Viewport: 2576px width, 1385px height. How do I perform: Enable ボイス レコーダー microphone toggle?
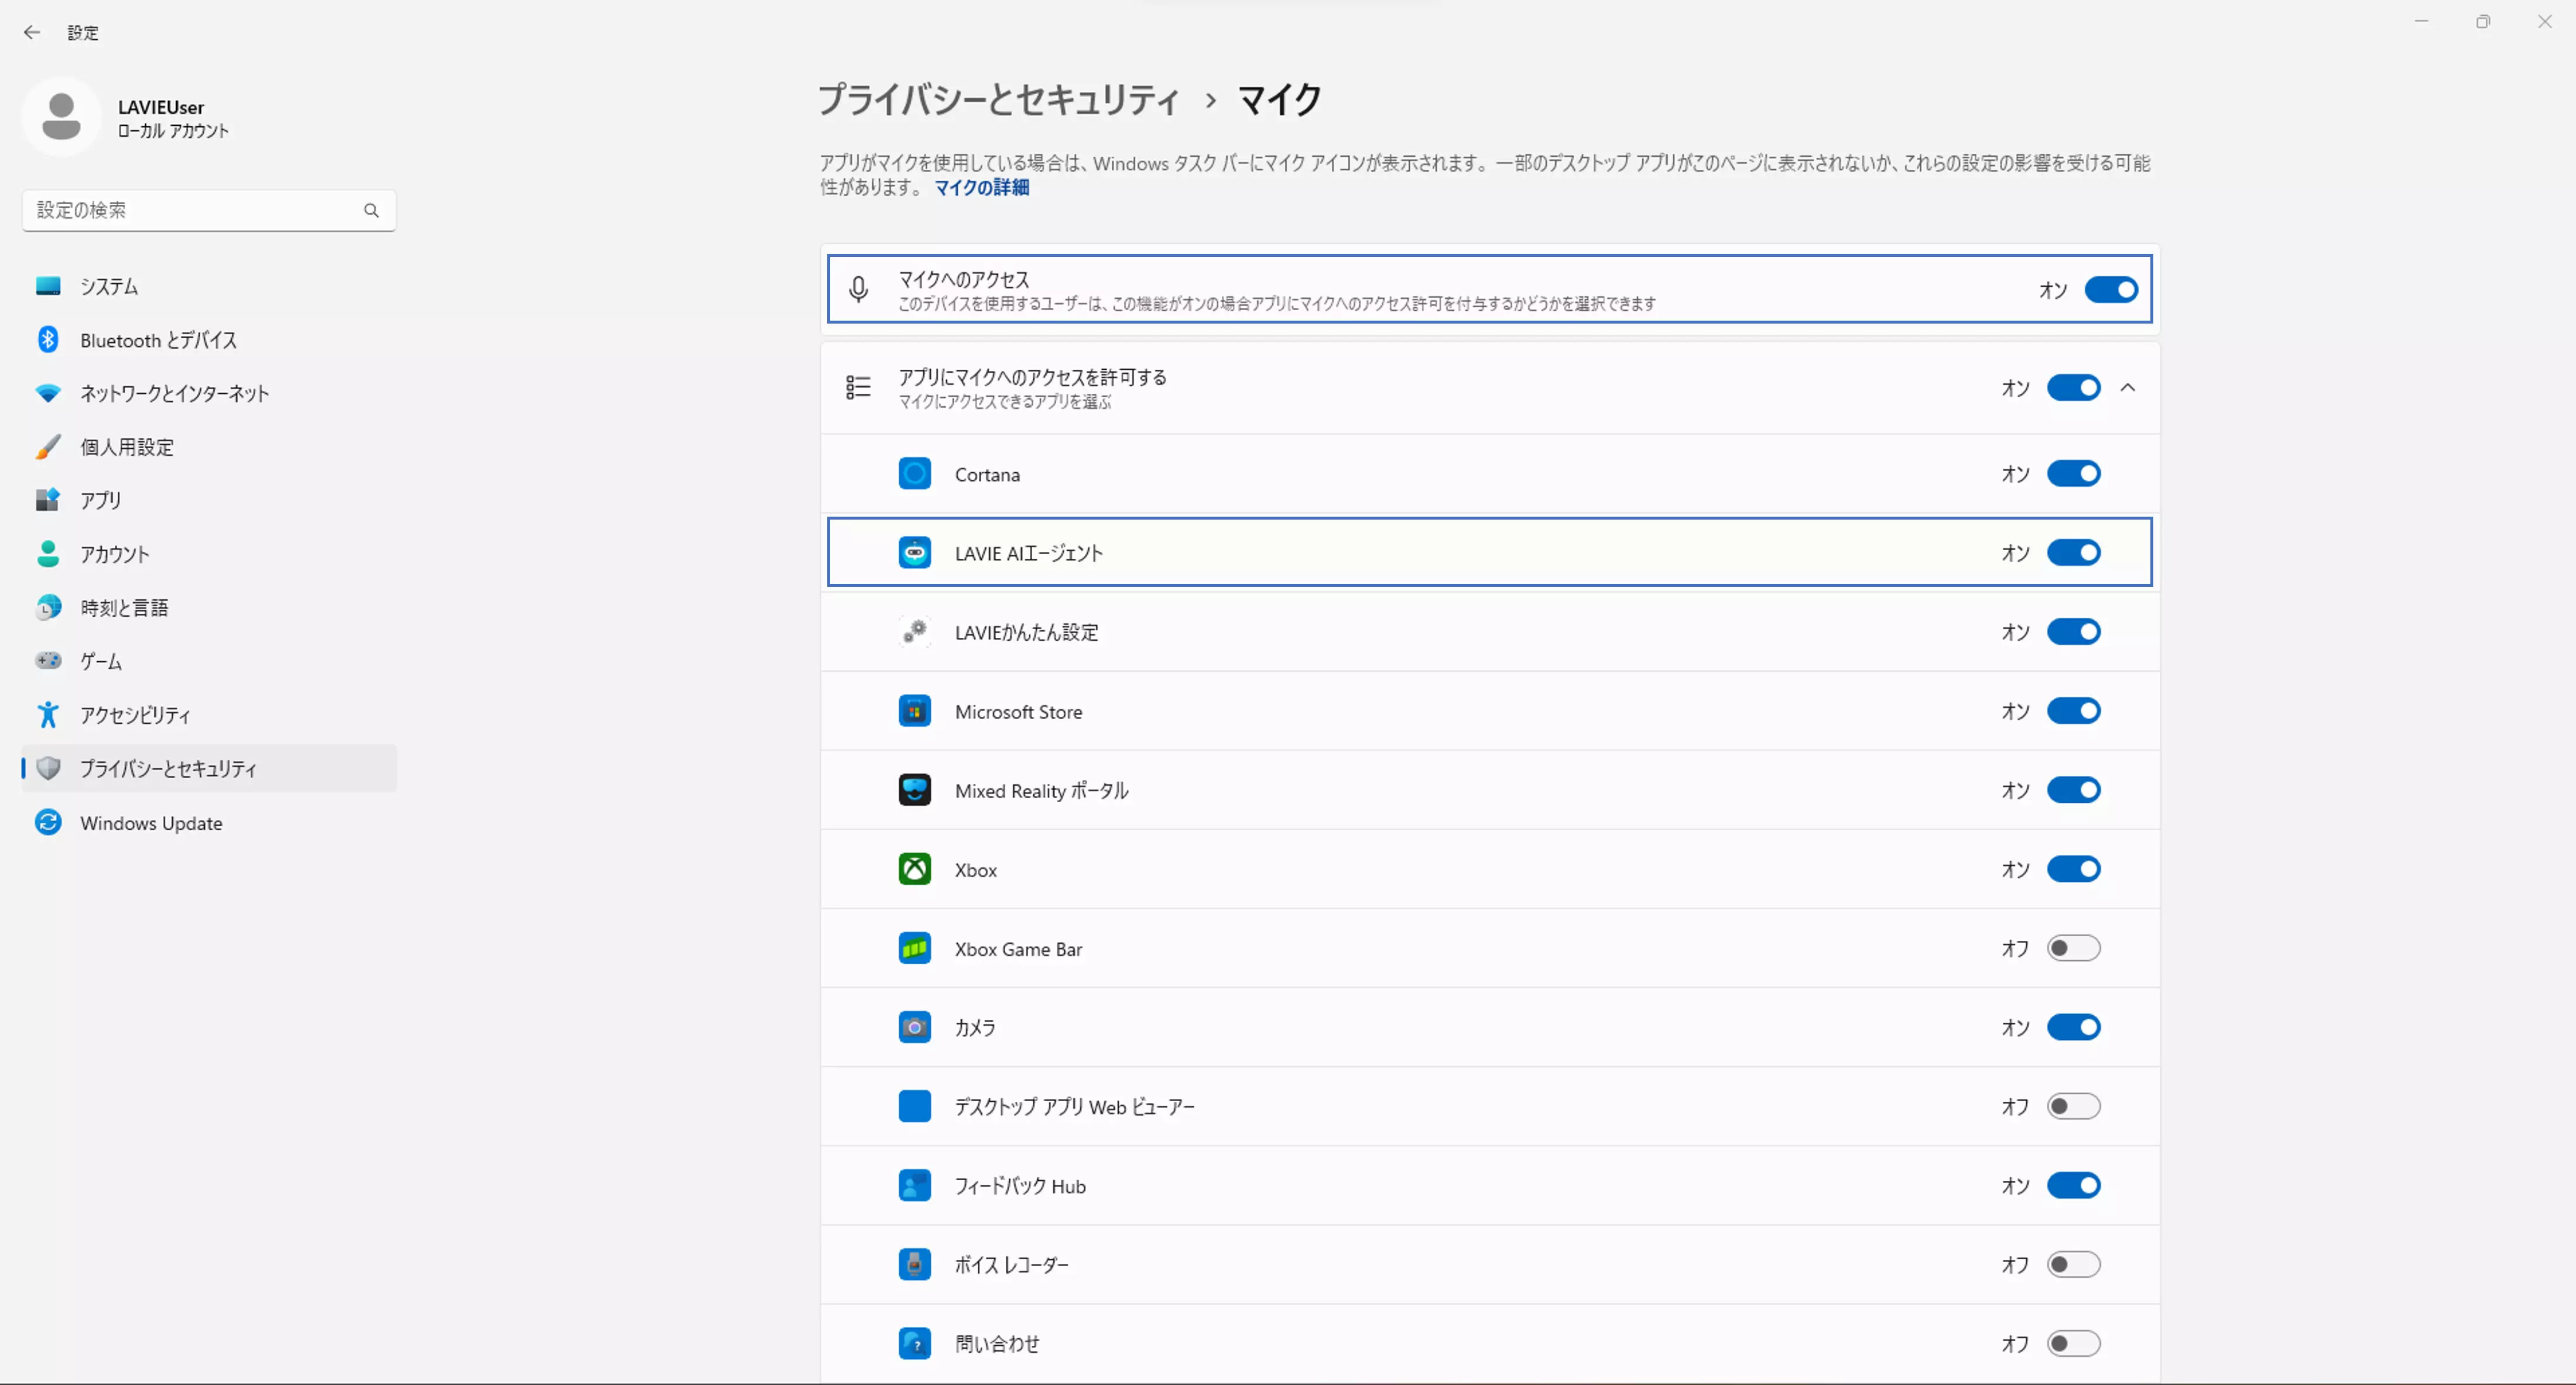(x=2073, y=1265)
